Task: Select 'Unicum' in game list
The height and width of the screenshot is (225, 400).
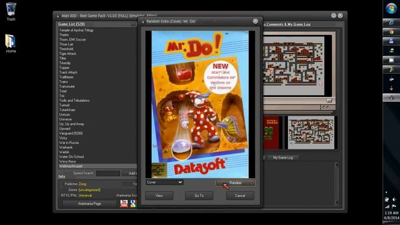Action: [x=64, y=114]
